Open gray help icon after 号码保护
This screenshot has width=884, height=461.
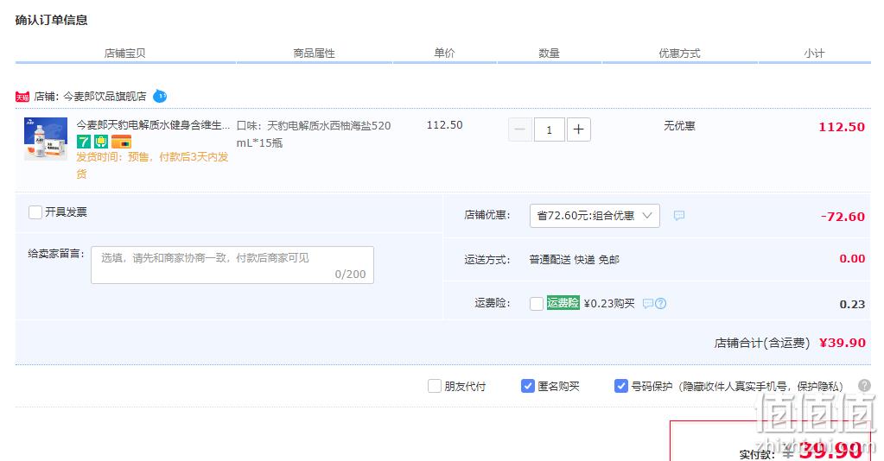tap(864, 386)
